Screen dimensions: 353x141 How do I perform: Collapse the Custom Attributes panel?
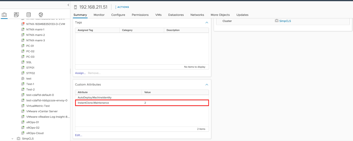tap(207, 84)
